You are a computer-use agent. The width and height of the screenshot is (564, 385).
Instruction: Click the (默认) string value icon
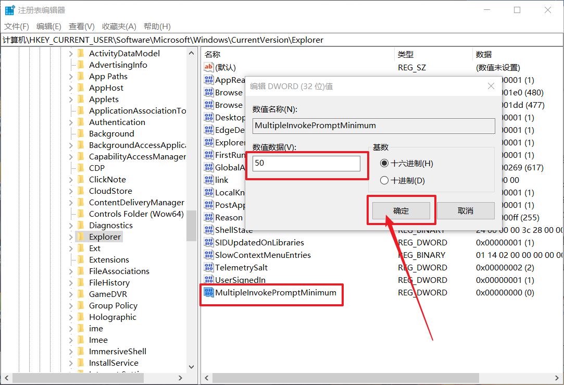[208, 68]
